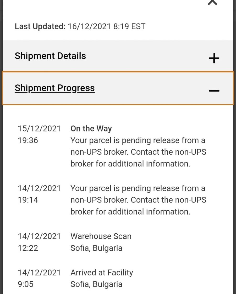Viewport: 236px width, 294px height.
Task: Click the Arrived at Facility event title
Action: [102, 273]
